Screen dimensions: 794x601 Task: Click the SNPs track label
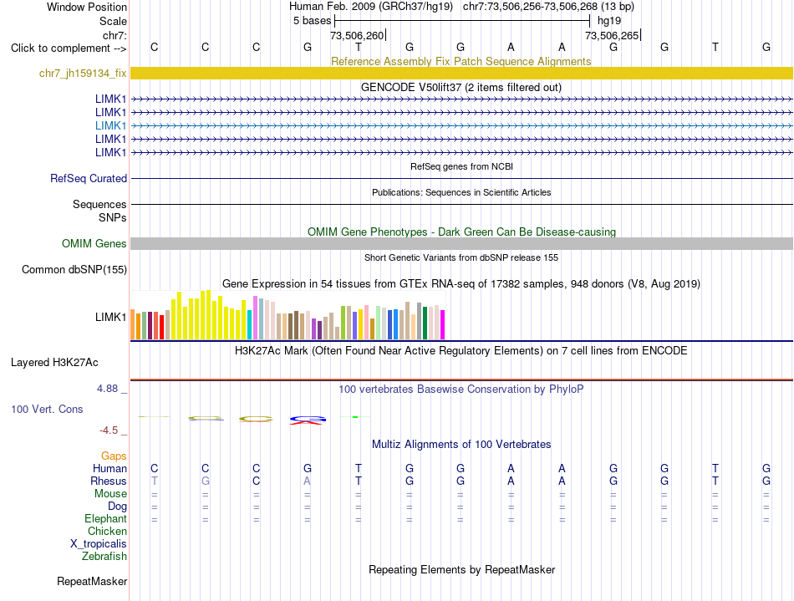tap(113, 217)
